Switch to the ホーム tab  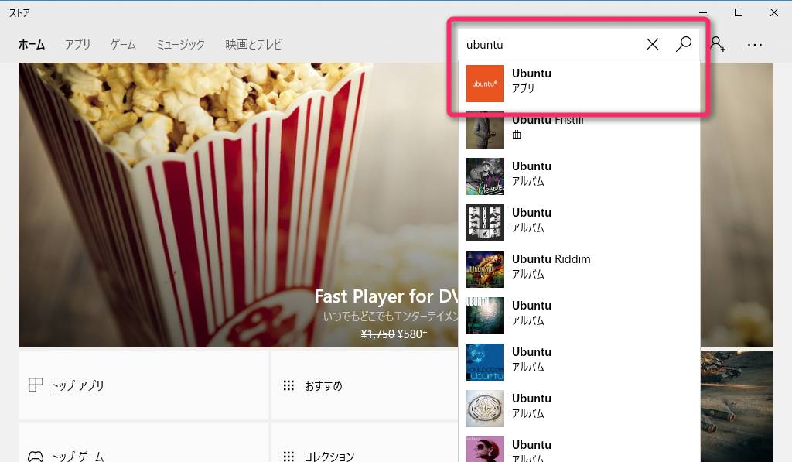(31, 44)
